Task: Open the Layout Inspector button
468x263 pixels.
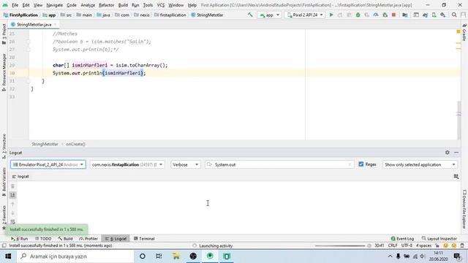Action: (x=439, y=239)
